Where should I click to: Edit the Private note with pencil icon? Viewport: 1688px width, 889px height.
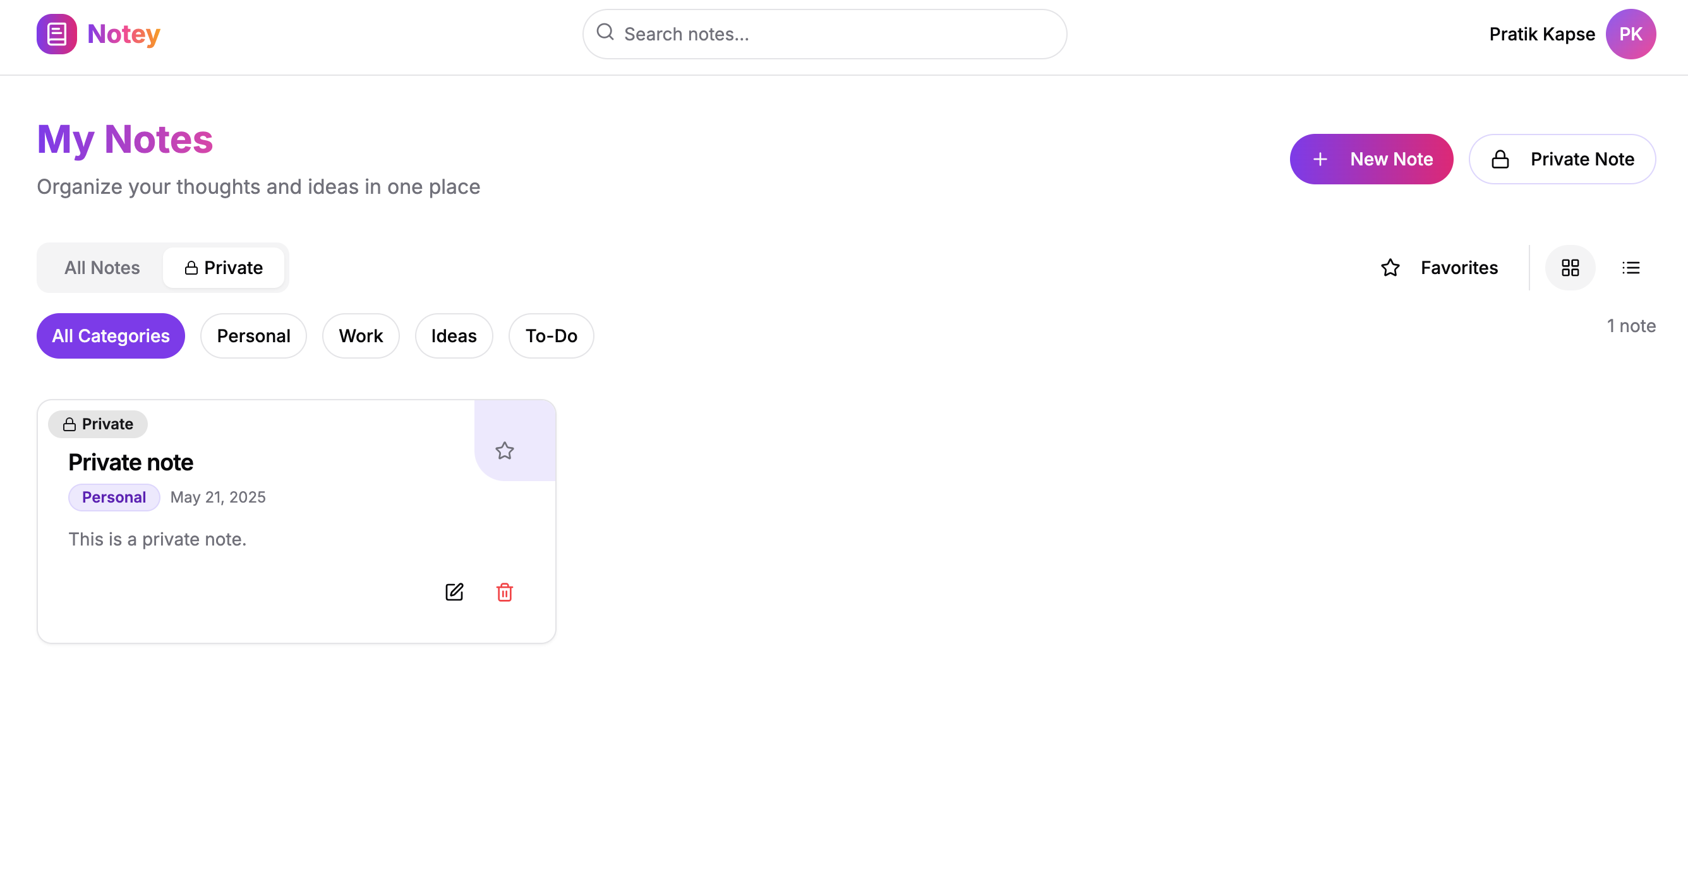tap(454, 592)
